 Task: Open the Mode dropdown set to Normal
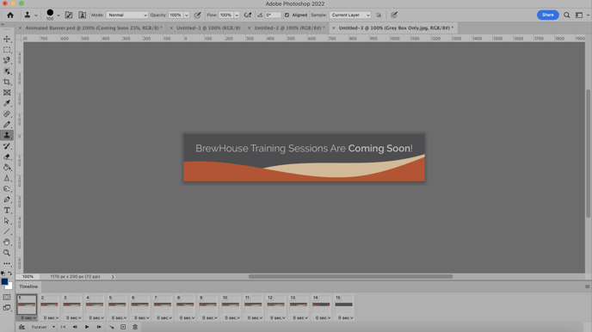coord(126,15)
